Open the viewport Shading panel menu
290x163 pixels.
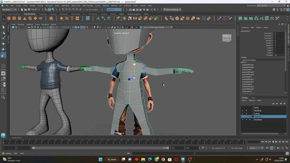(21, 24)
